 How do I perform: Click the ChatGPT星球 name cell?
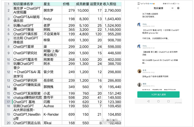(28, 47)
